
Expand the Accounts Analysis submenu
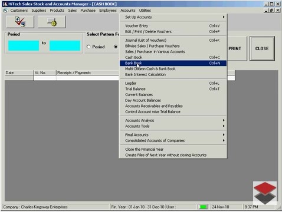click(173, 120)
